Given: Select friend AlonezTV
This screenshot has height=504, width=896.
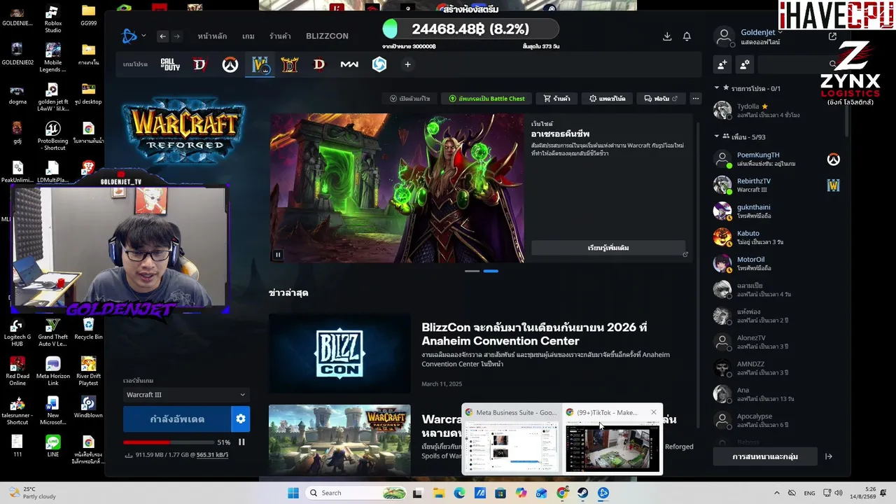Looking at the screenshot, I should point(776,342).
